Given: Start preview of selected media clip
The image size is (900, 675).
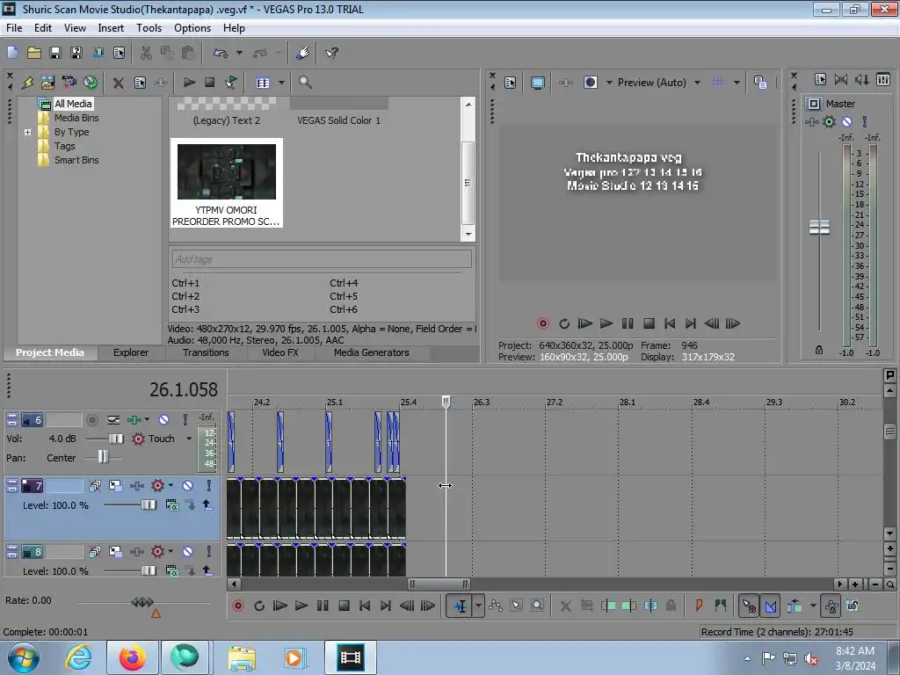Looking at the screenshot, I should click(189, 83).
